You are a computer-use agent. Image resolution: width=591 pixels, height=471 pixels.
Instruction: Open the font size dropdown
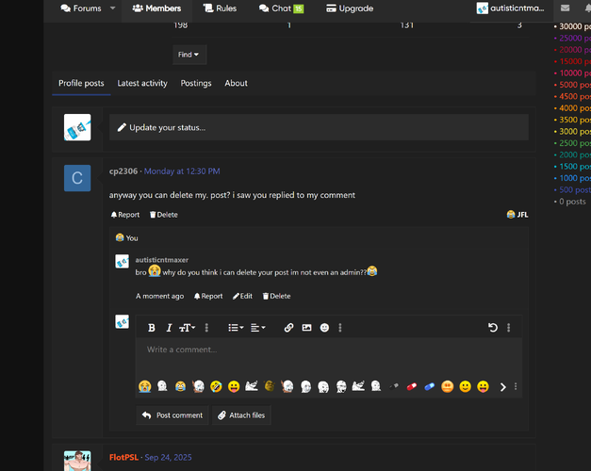[x=188, y=328]
